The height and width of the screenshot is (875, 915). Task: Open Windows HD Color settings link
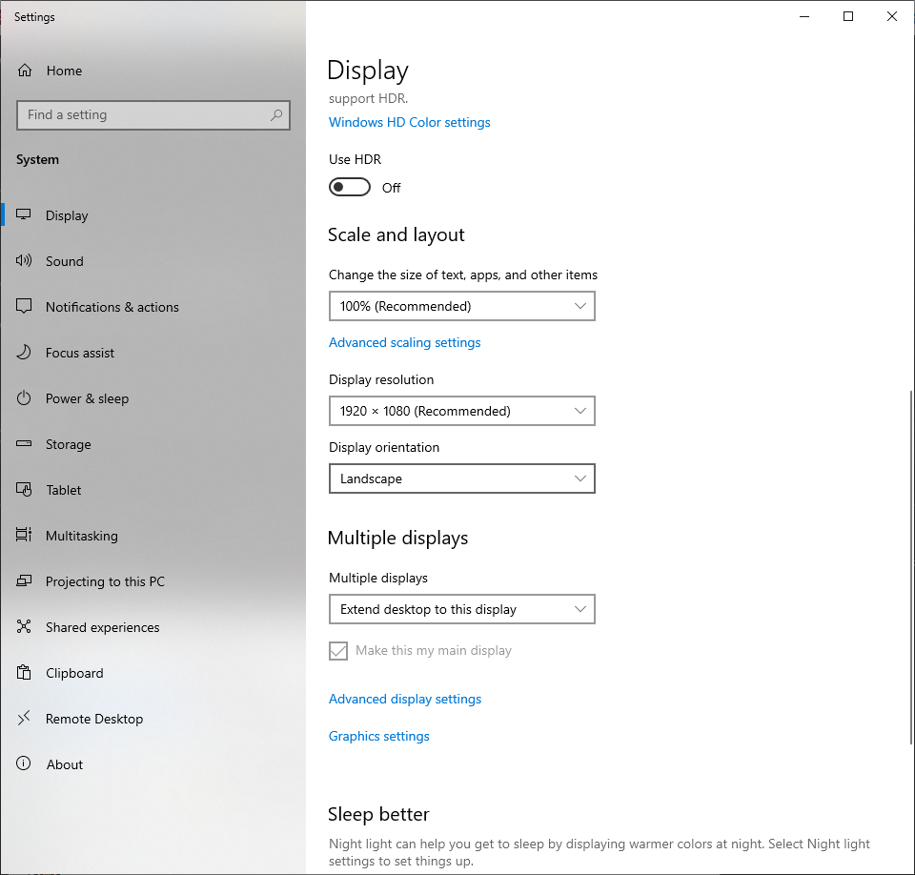point(410,123)
